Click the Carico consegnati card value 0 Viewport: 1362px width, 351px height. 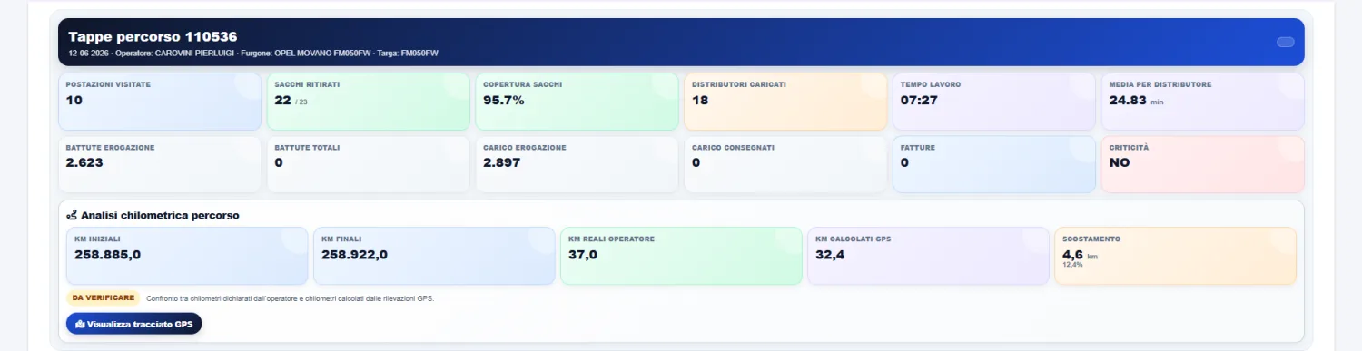pos(696,162)
